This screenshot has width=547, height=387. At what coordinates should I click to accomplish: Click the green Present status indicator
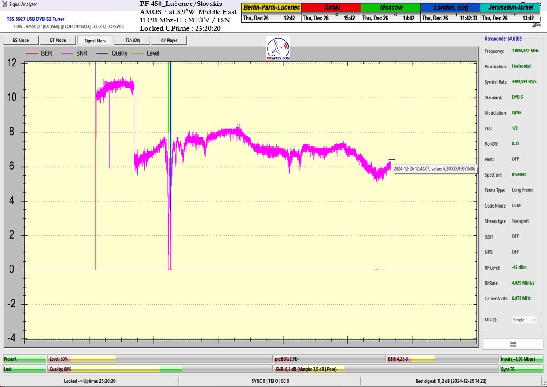pos(25,359)
